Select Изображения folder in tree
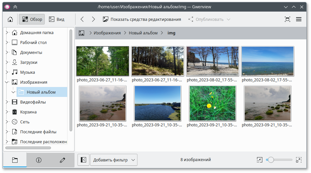The height and width of the screenshot is (173, 311). [34, 82]
